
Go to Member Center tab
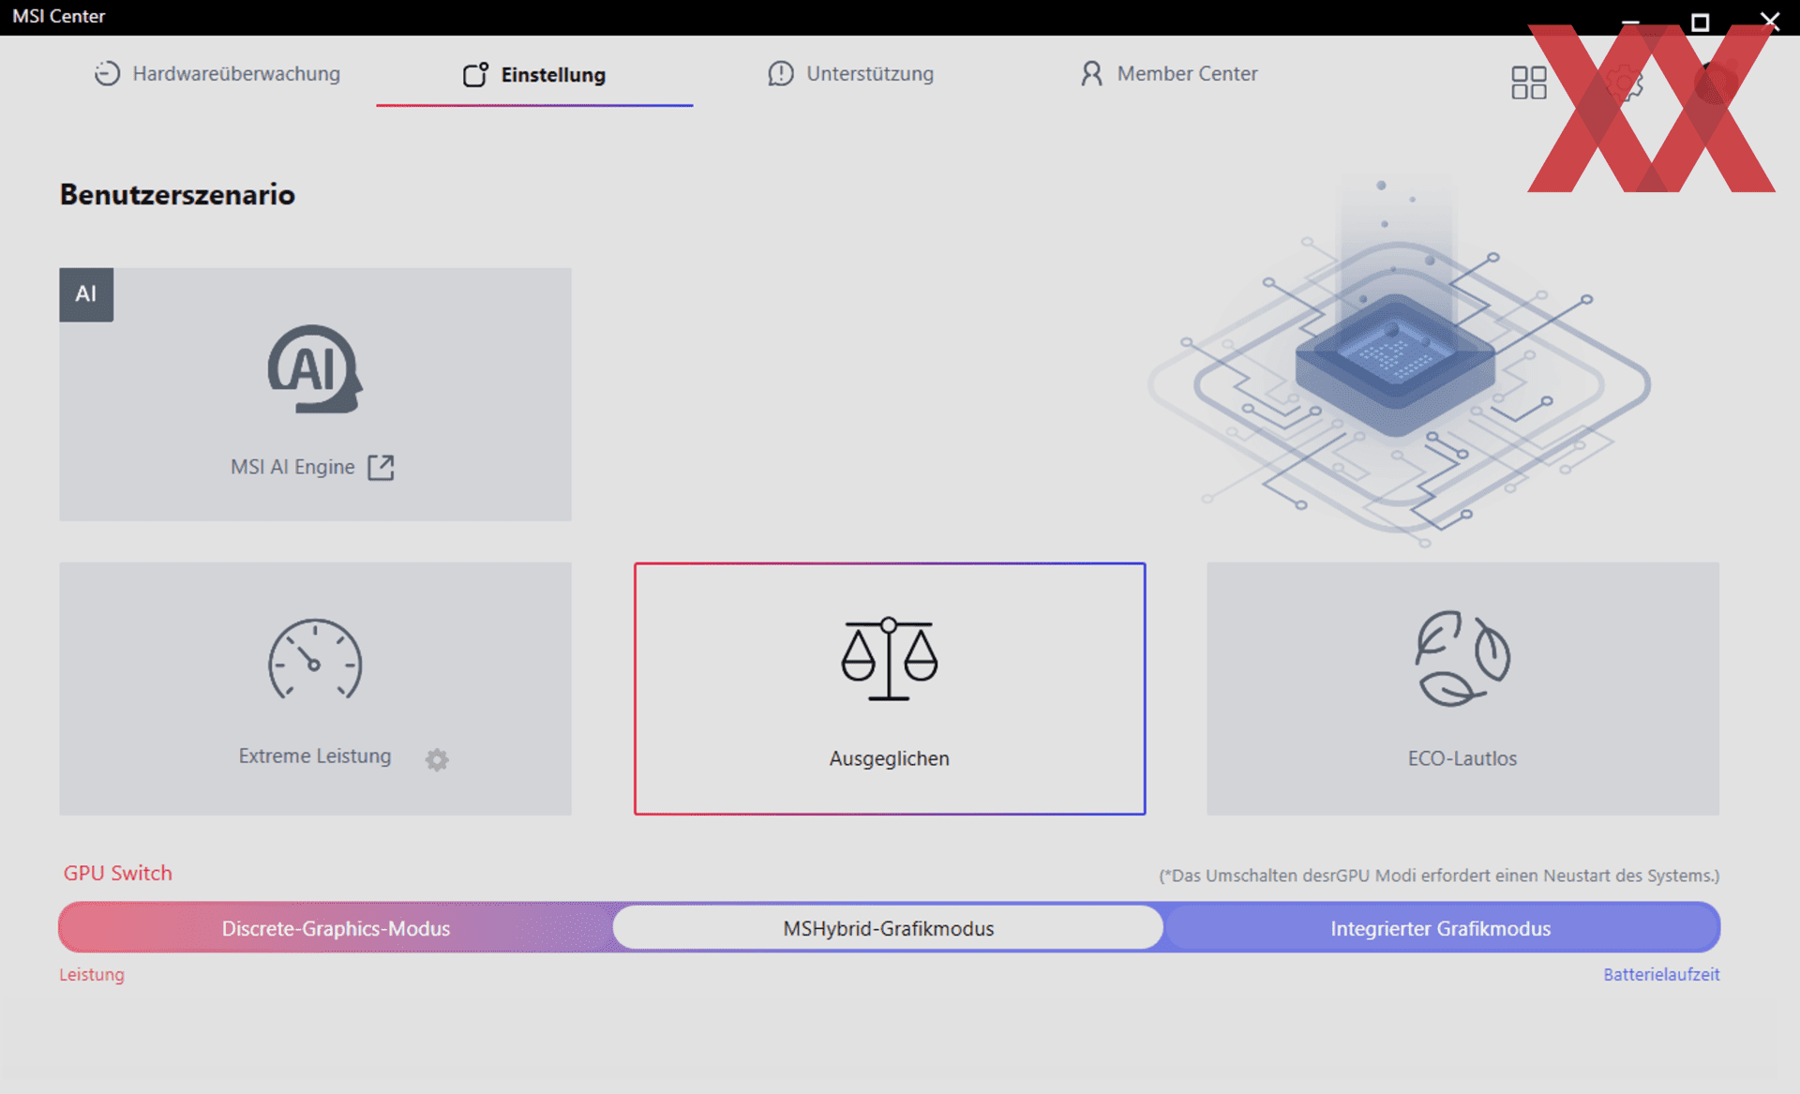(x=1168, y=73)
